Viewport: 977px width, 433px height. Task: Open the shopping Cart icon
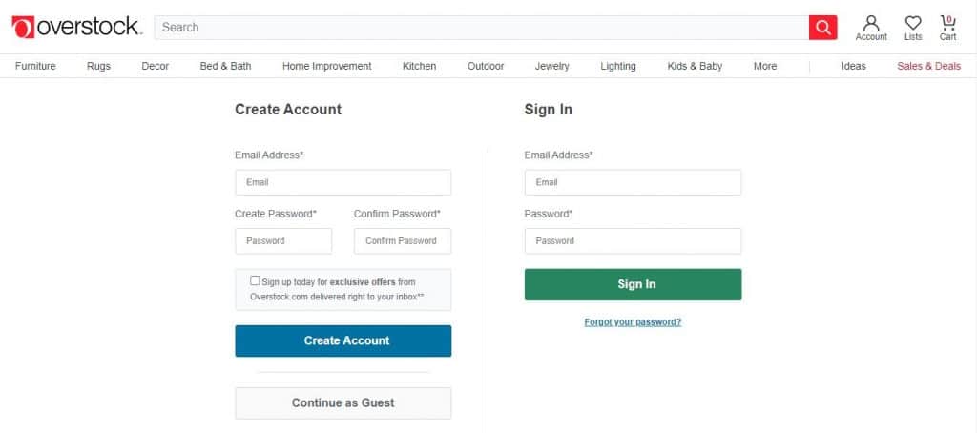[947, 28]
